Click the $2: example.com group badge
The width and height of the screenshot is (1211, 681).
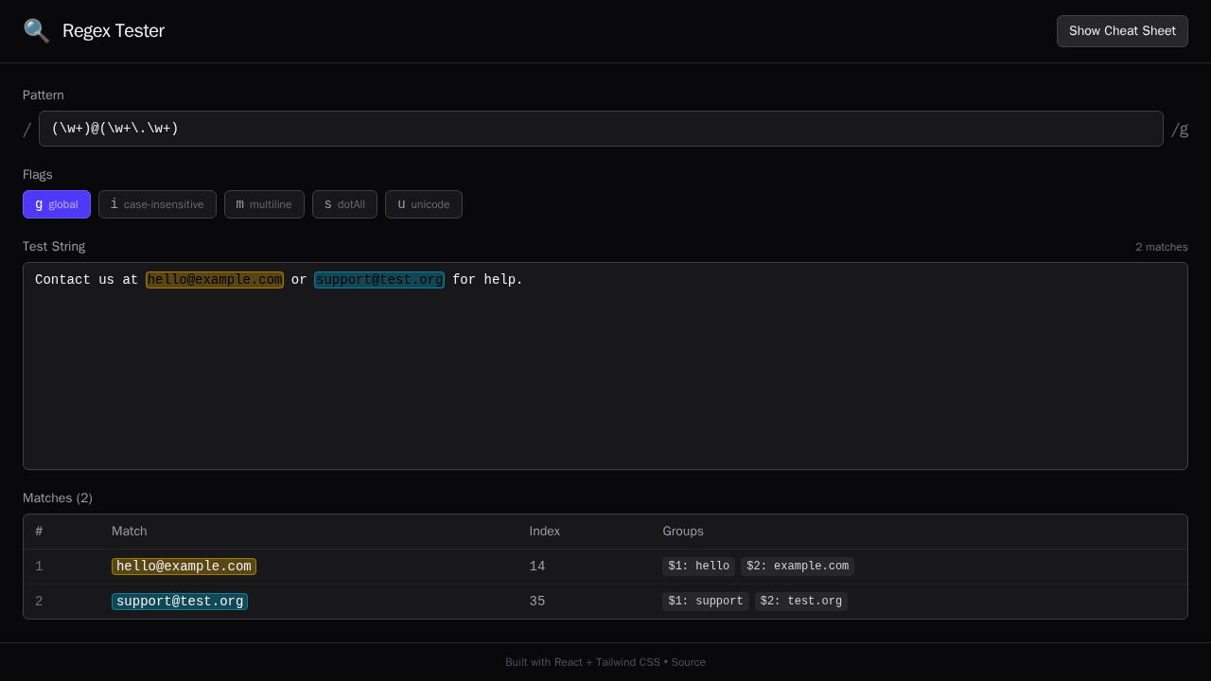[798, 566]
